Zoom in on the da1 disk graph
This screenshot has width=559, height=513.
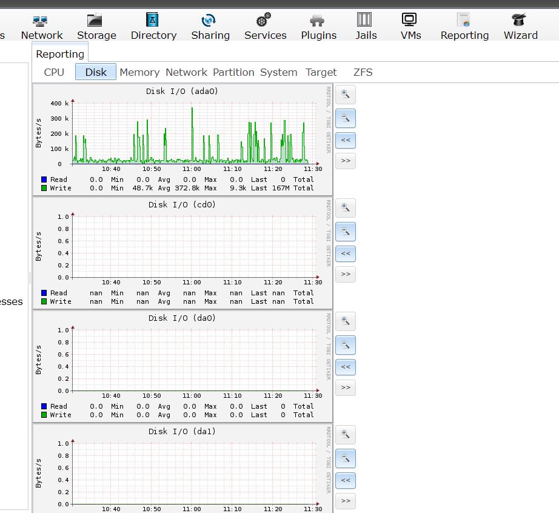tap(346, 435)
